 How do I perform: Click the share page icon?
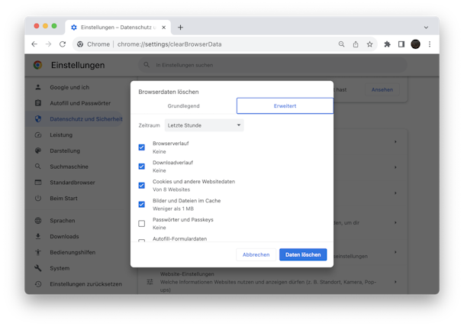pyautogui.click(x=356, y=44)
